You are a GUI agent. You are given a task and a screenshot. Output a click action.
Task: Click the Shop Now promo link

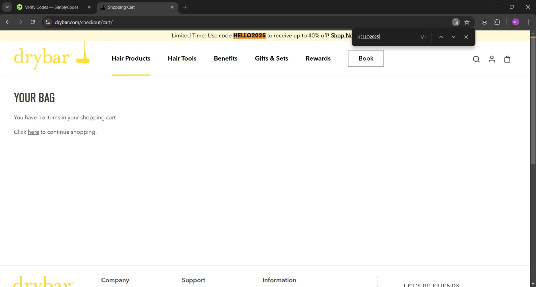point(342,36)
